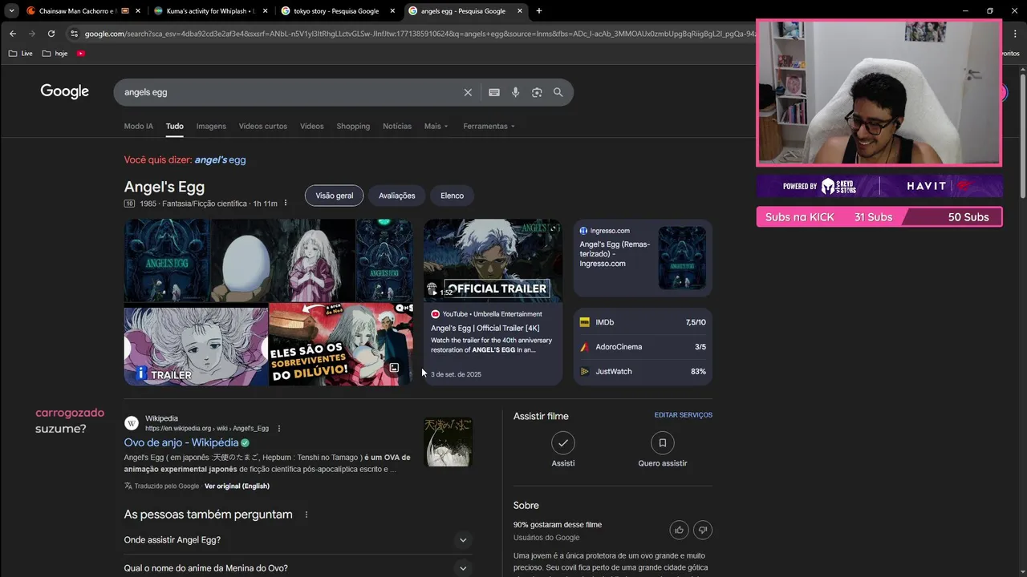This screenshot has width=1027, height=577.
Task: Open new tab with plus icon
Action: (x=539, y=11)
